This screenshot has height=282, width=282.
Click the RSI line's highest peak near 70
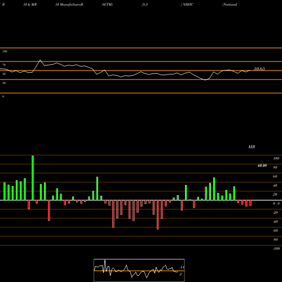(x=40, y=60)
